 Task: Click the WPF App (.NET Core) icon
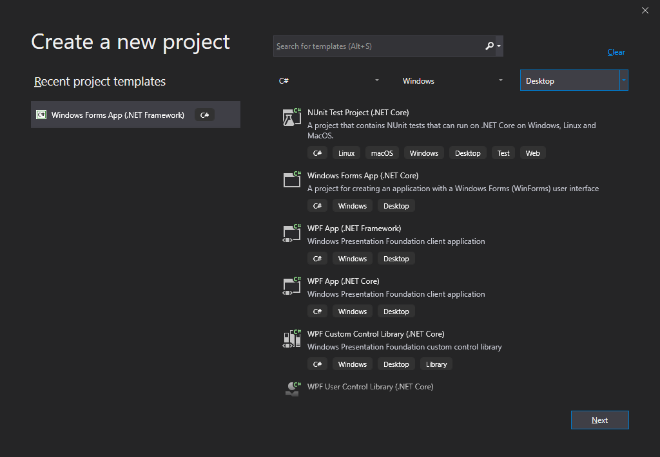tap(292, 286)
